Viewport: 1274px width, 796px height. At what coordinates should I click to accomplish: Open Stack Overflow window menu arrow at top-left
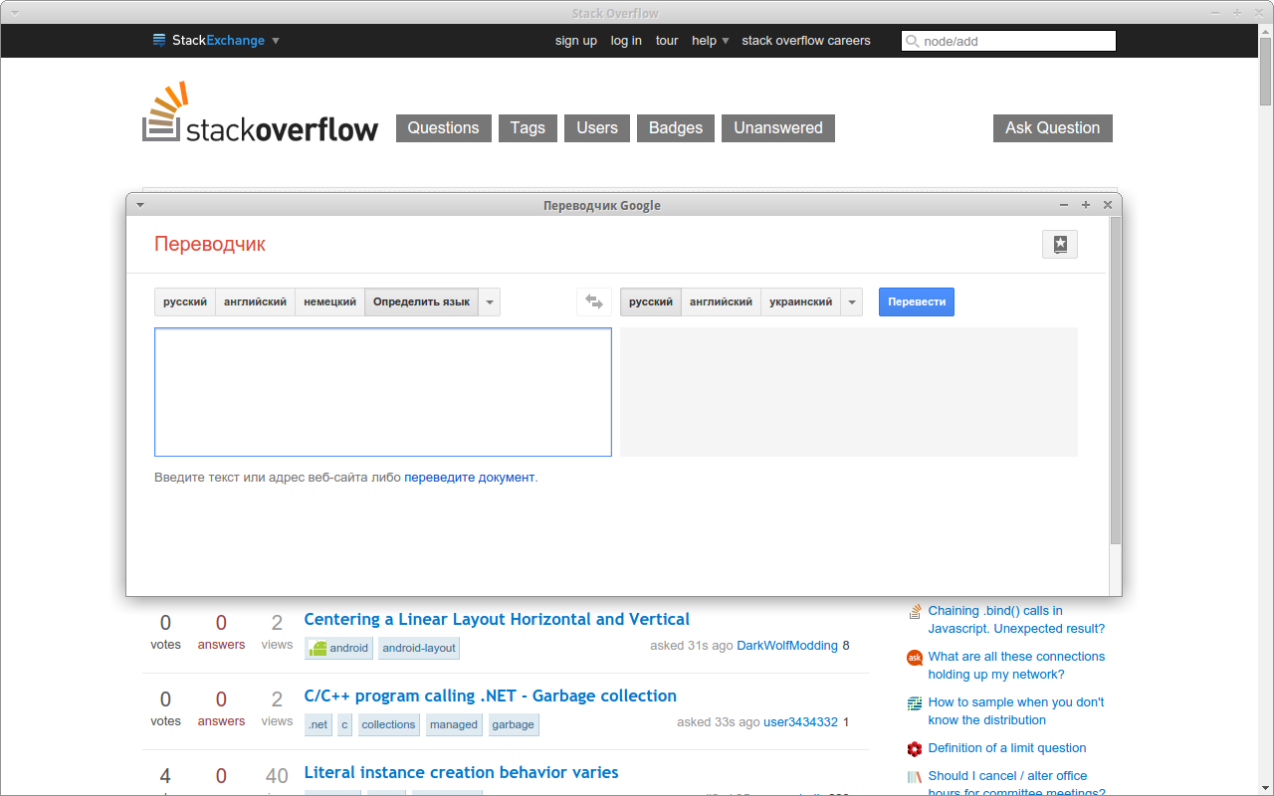pos(13,13)
